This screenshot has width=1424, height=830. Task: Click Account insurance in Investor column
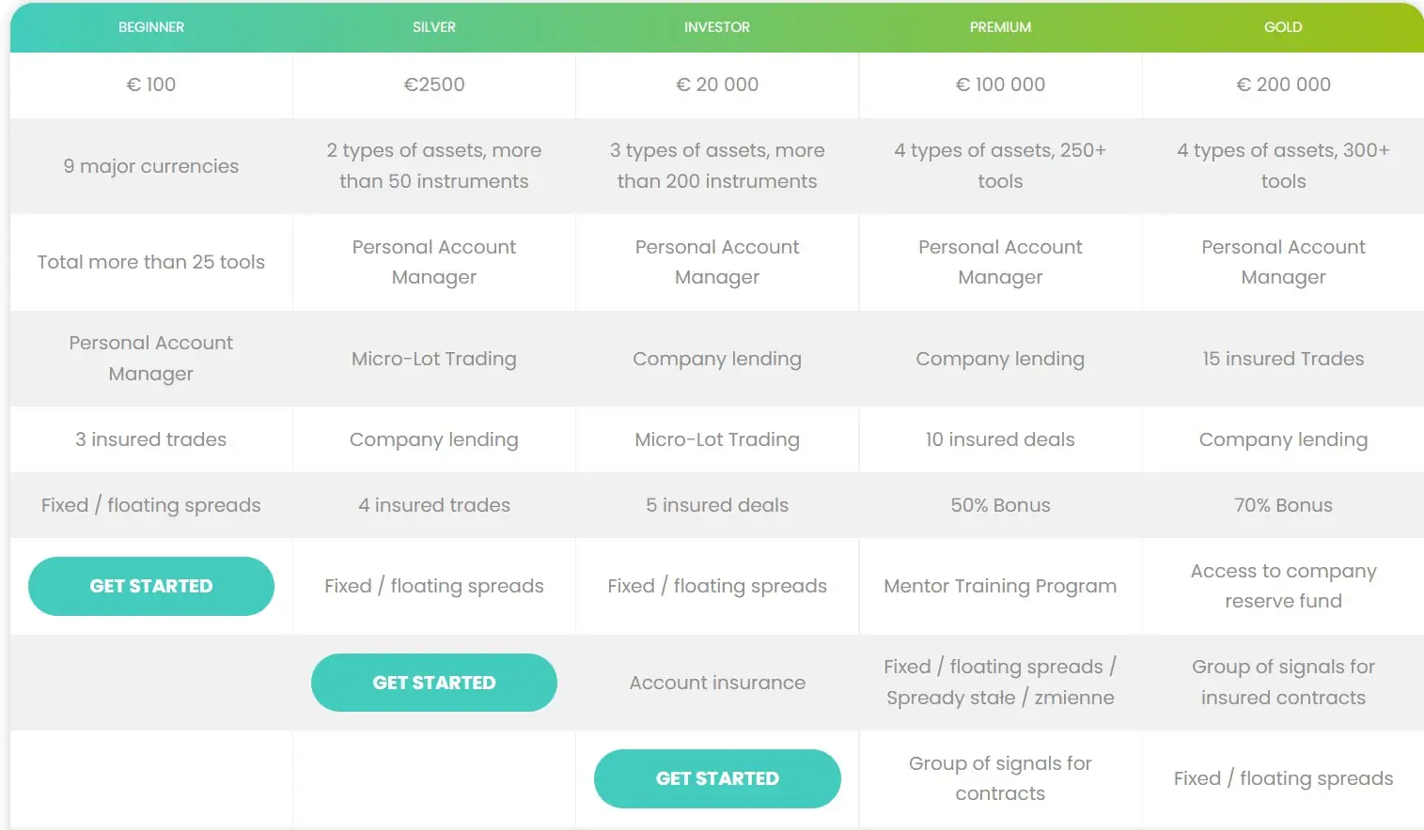pyautogui.click(x=717, y=683)
